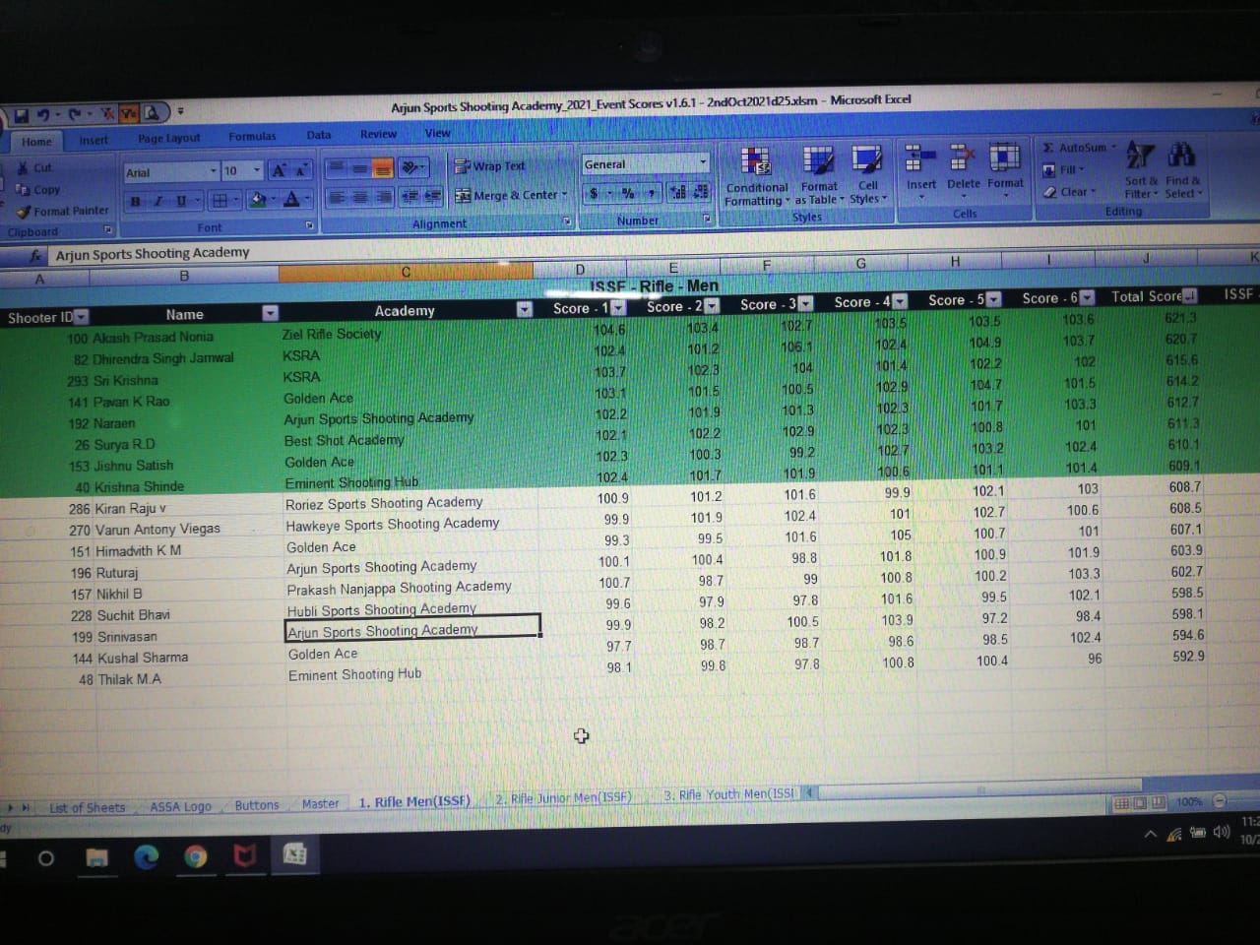Toggle Top Align vertical alignment
Viewport: 1260px width, 945px height.
[x=337, y=168]
